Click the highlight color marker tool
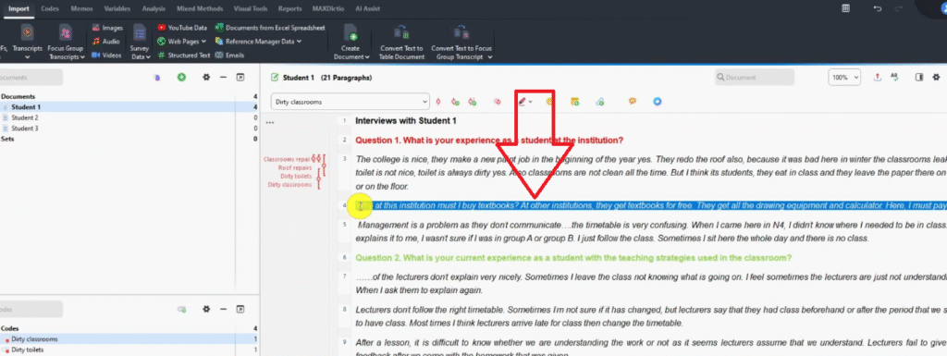947x356 pixels. [523, 102]
